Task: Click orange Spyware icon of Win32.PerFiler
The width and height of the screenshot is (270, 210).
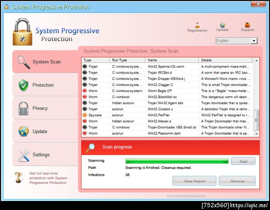Action: tap(85, 115)
